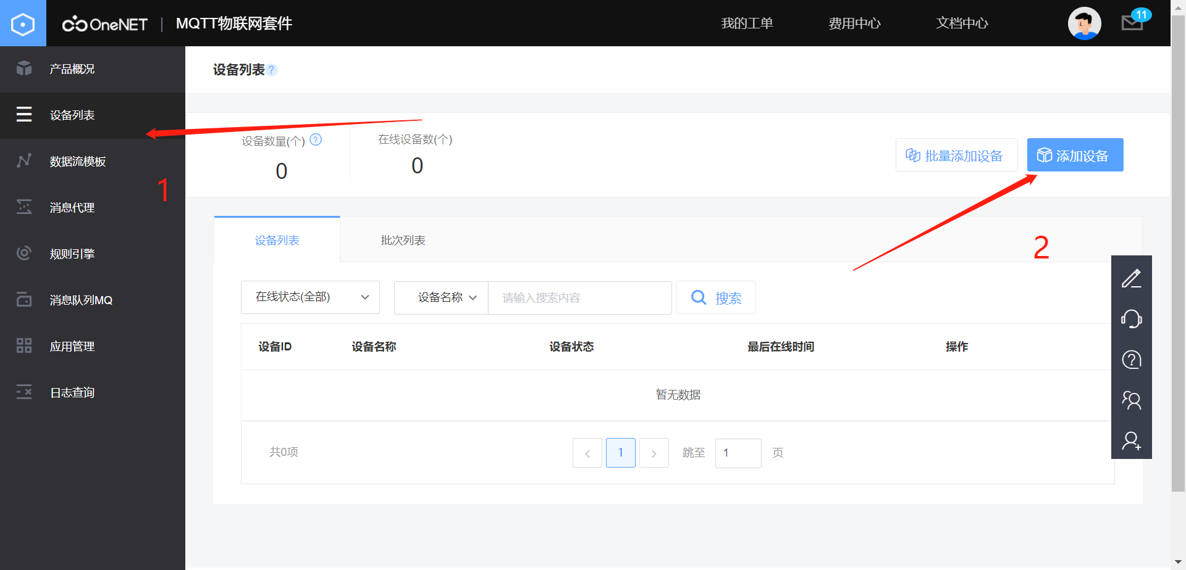Click the 添加设备 button
Viewport: 1186px width, 570px height.
tap(1075, 155)
